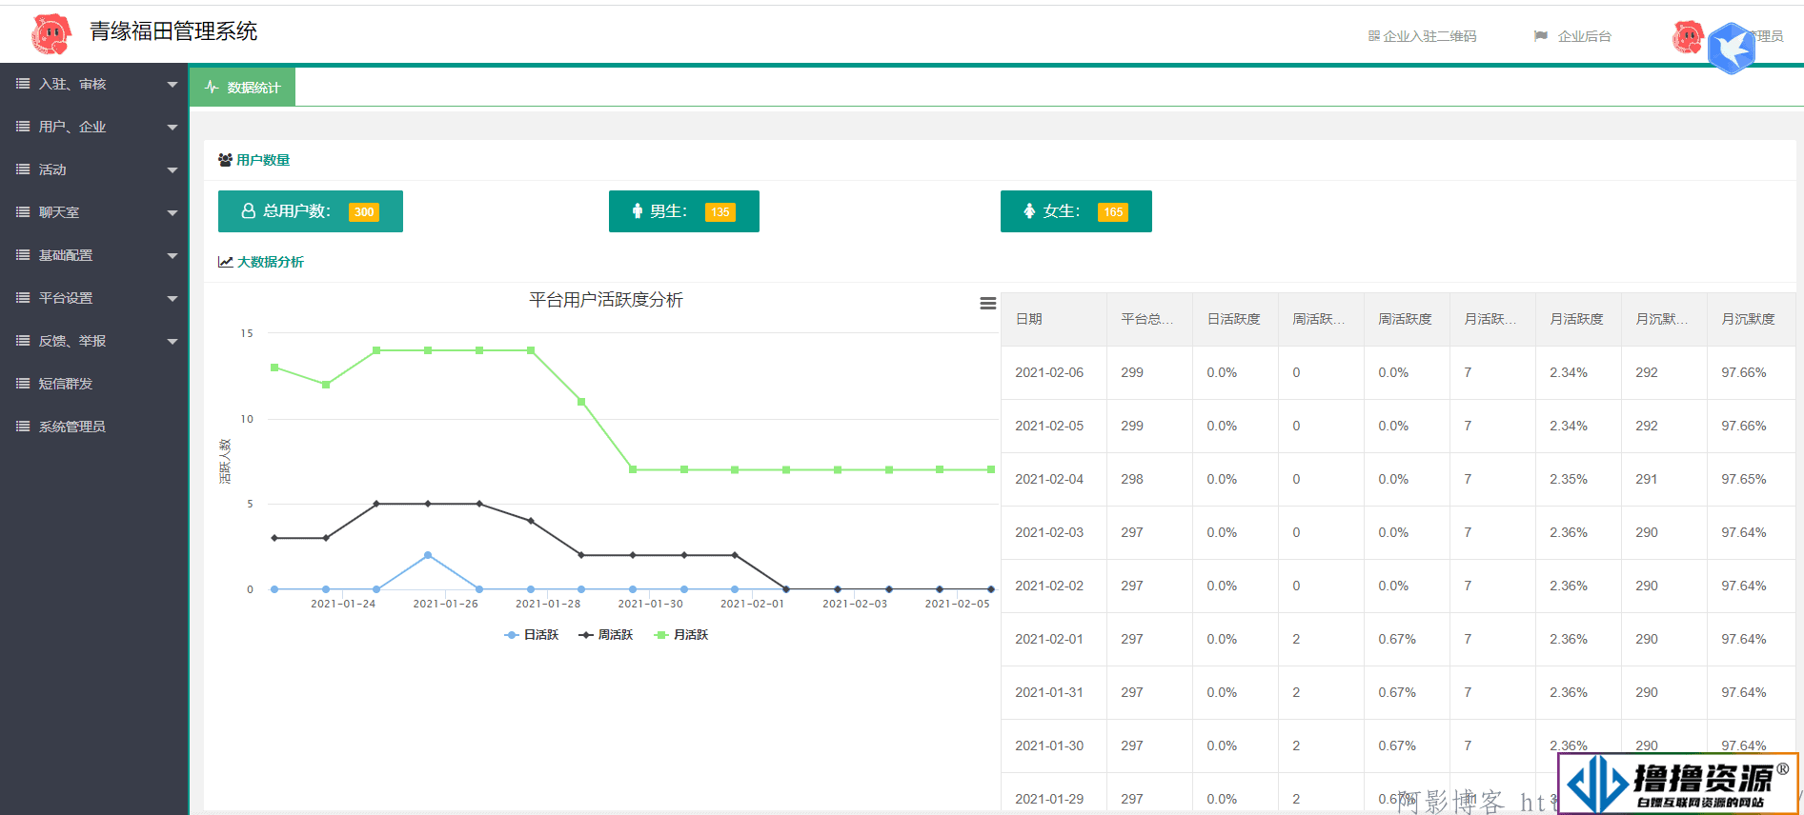The image size is (1804, 815).
Task: Click the 月活跃度 column header
Action: [1577, 319]
